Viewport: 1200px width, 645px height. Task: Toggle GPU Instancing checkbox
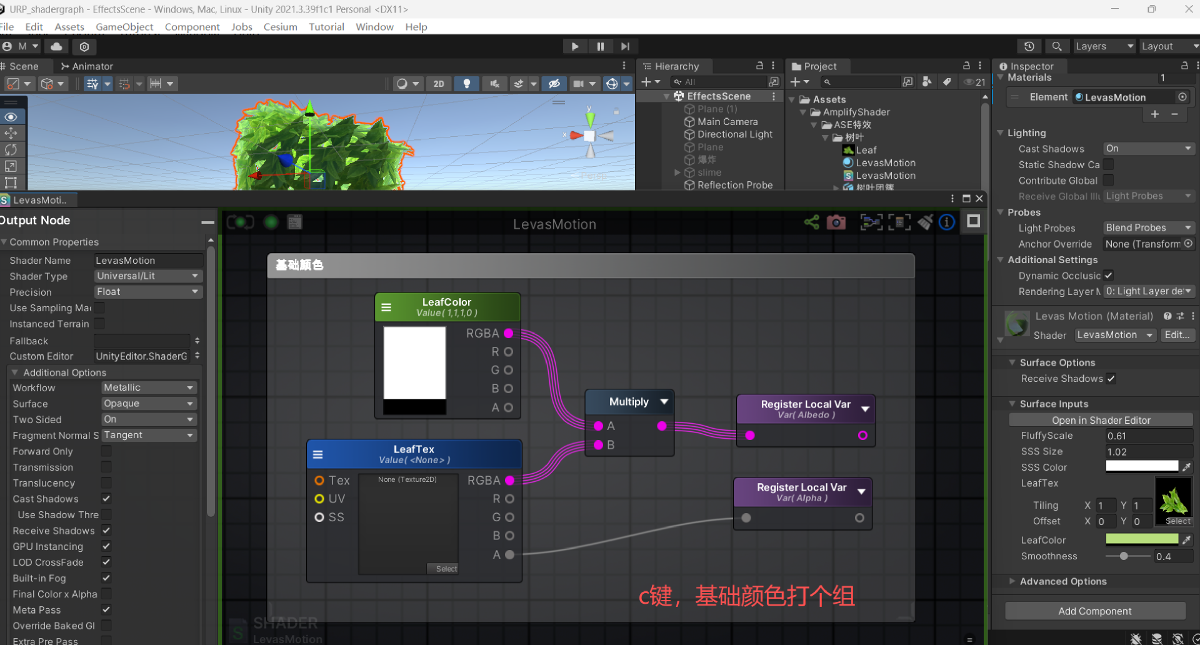pyautogui.click(x=106, y=546)
